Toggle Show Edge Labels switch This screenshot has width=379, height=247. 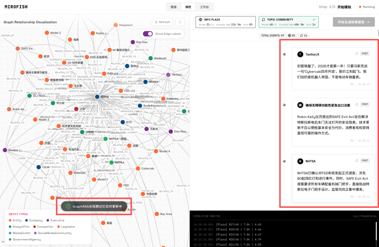(148, 34)
